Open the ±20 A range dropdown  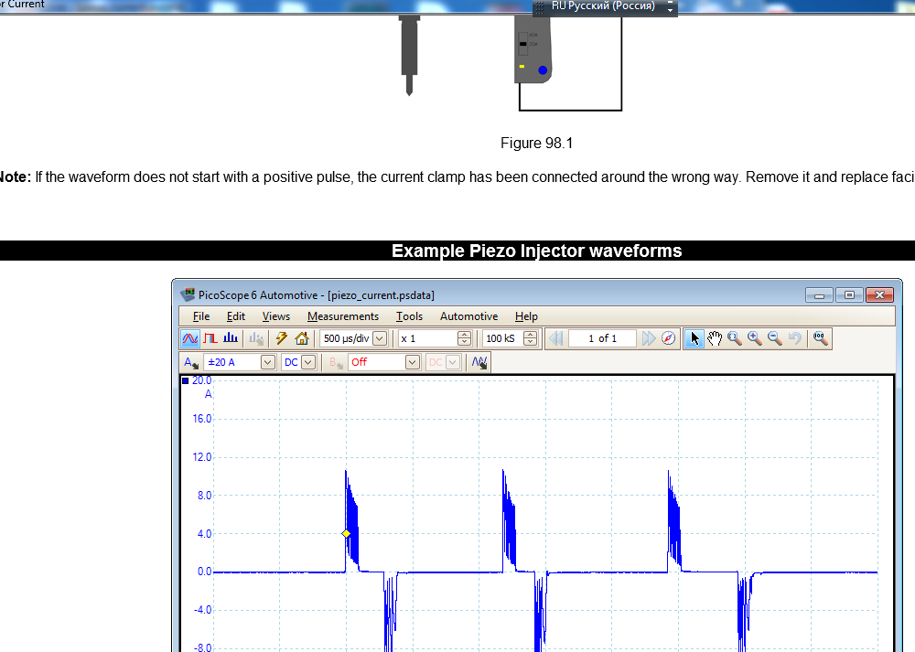click(x=267, y=362)
